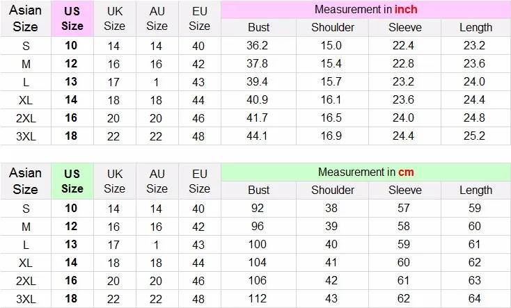Select the 92 bust value in cm

point(258,208)
